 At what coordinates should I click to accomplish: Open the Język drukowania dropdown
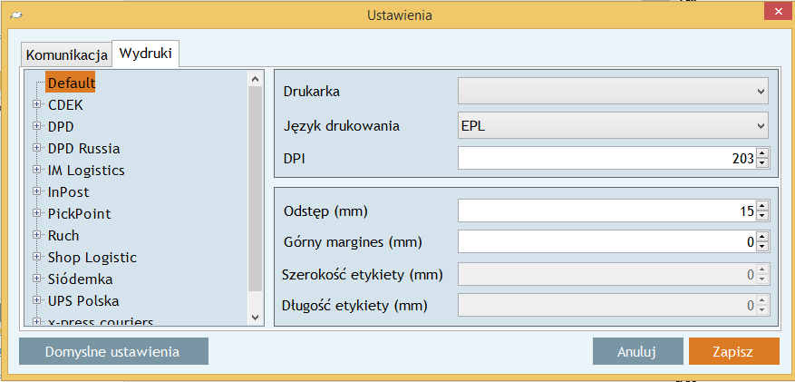point(613,126)
